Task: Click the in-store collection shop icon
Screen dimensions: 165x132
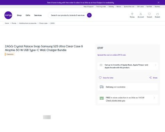Action: tap(102, 98)
